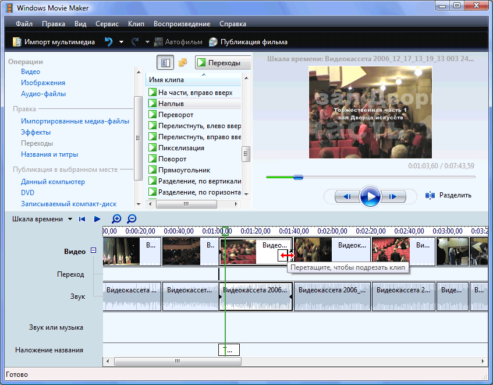
Task: Click the preview monitor seek slider handle
Action: pyautogui.click(x=298, y=178)
